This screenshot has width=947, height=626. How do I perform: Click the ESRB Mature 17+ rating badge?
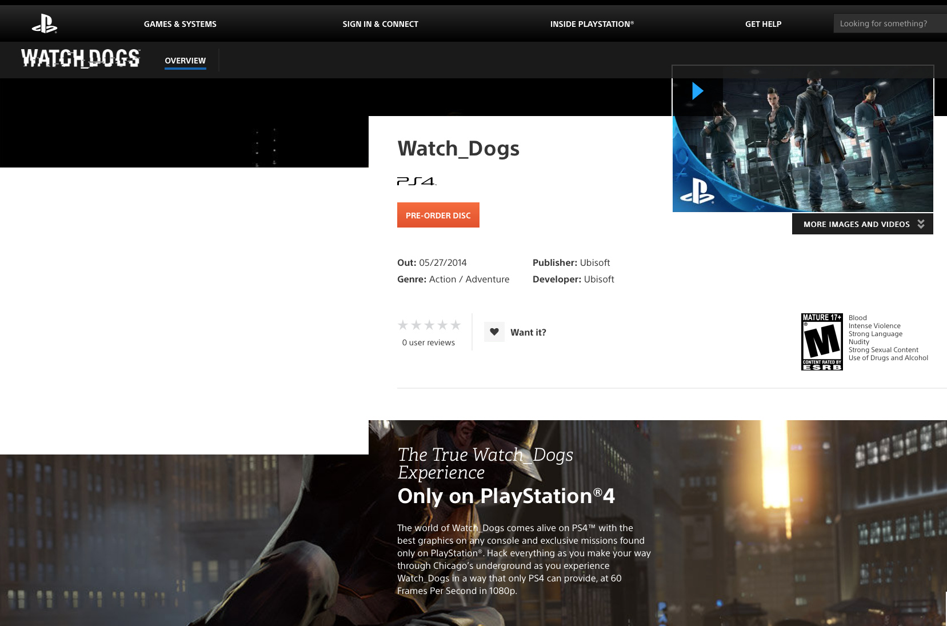point(822,342)
